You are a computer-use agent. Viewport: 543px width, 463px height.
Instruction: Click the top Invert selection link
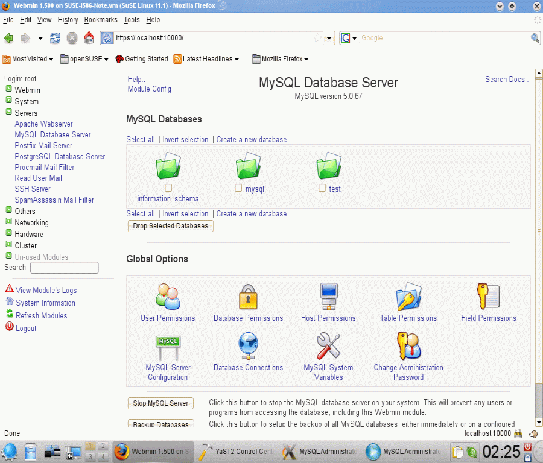[x=186, y=139]
